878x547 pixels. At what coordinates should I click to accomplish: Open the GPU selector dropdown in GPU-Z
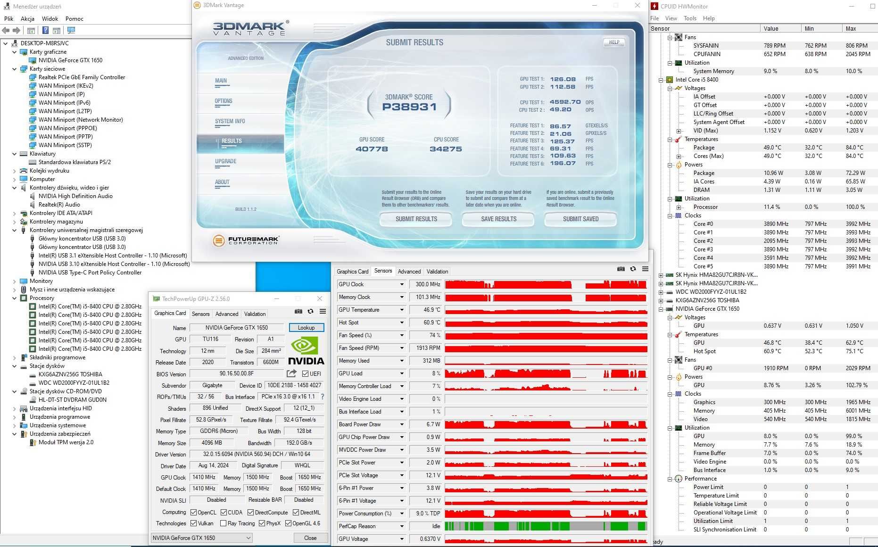[x=201, y=538]
